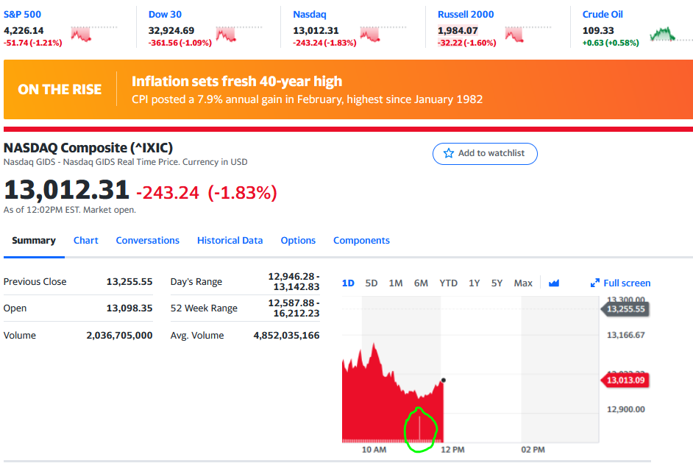Image resolution: width=693 pixels, height=466 pixels.
Task: Click the Crude Oil price 109.33
Action: [598, 30]
